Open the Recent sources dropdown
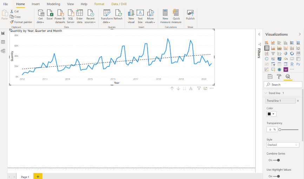Screen dimensions: 304x179 (90, 16)
